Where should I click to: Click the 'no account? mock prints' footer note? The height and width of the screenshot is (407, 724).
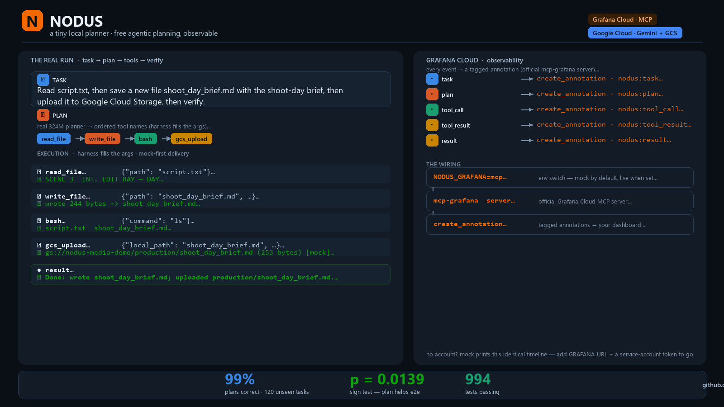click(x=559, y=355)
